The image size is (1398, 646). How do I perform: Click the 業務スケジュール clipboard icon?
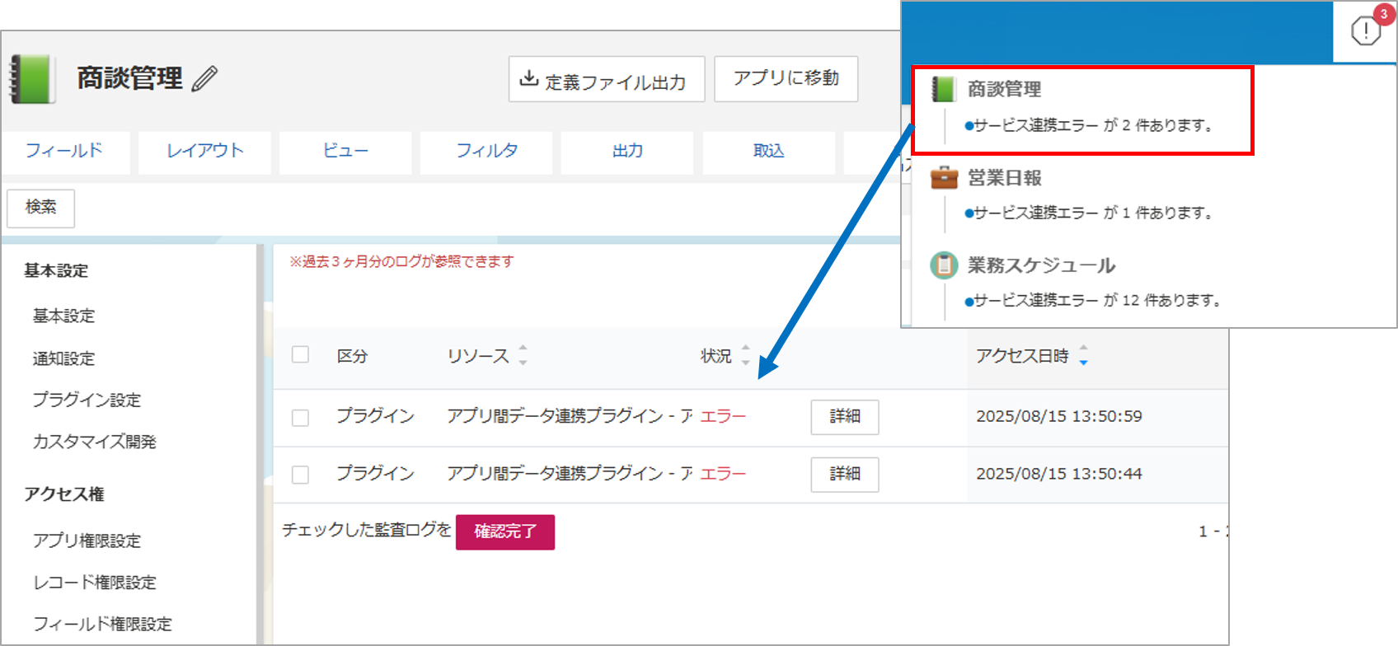[x=944, y=265]
